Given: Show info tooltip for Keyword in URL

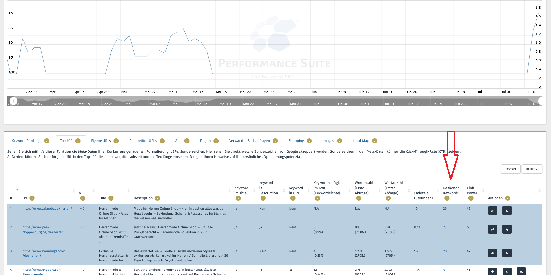Looking at the screenshot, I should 293,198.
